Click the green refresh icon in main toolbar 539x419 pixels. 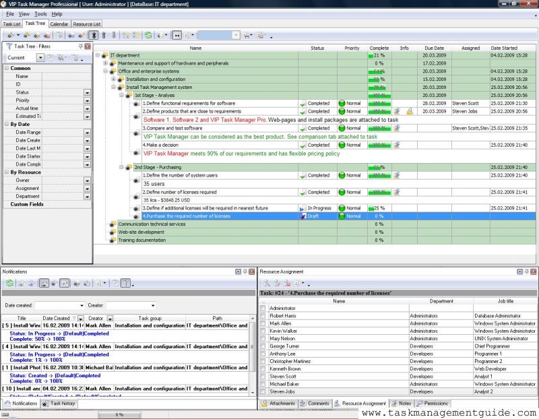click(148, 35)
